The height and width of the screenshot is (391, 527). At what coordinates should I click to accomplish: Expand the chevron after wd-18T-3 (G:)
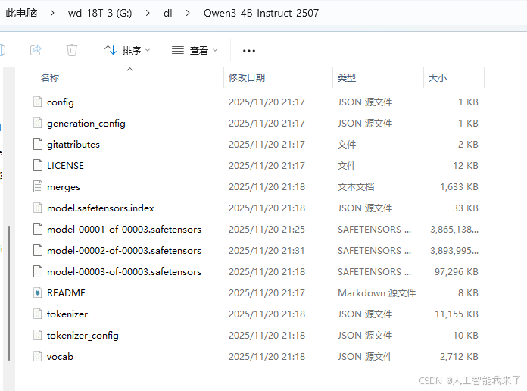click(x=148, y=13)
